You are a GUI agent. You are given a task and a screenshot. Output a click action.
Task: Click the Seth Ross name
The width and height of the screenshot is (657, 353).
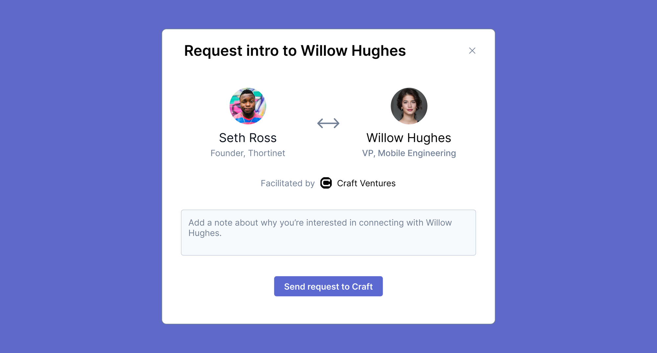248,138
